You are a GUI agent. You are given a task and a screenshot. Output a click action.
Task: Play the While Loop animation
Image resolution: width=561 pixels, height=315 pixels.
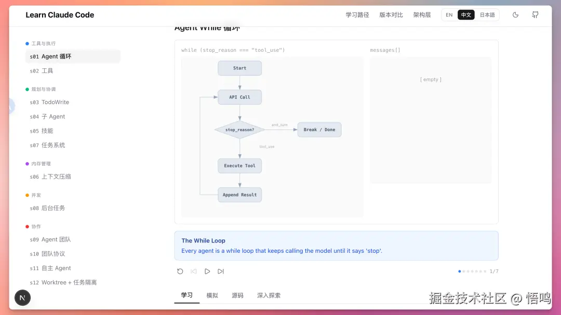(207, 271)
